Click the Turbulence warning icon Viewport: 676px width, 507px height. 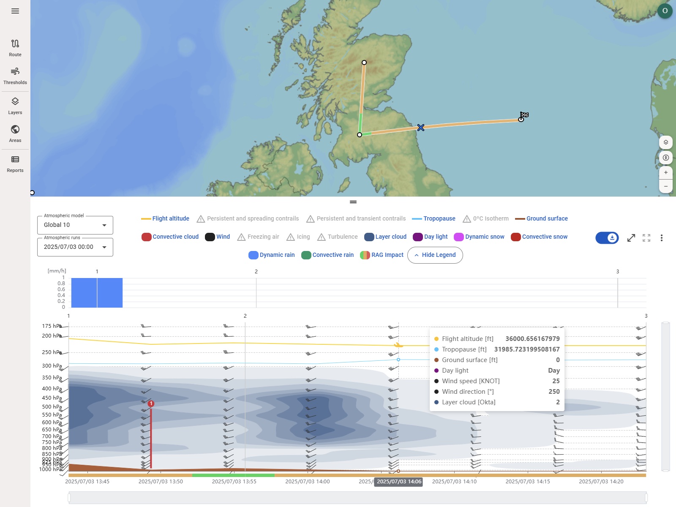321,237
